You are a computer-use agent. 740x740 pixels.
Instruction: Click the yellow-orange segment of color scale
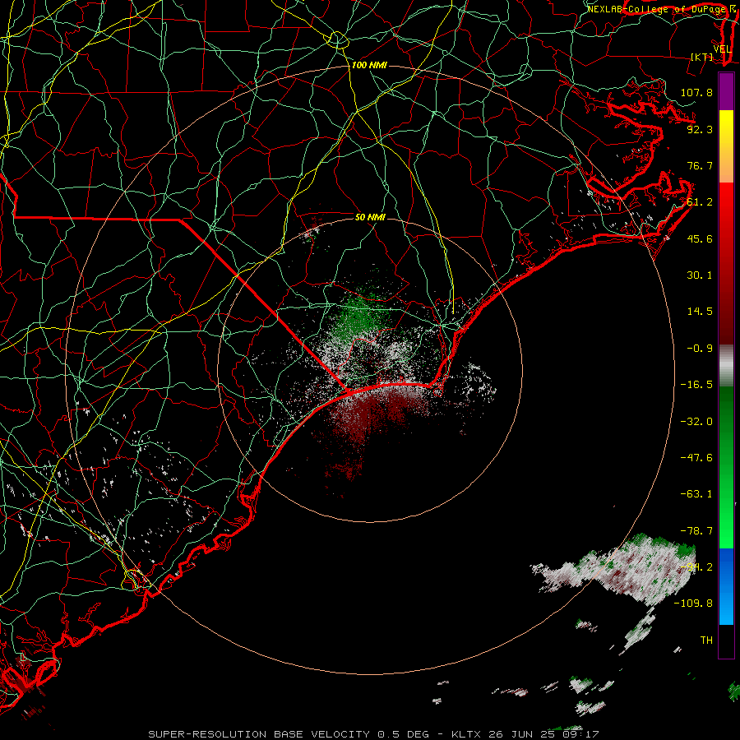(x=726, y=146)
